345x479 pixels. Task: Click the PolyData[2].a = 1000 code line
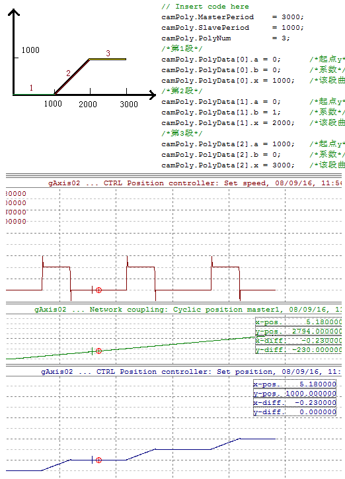(x=228, y=144)
